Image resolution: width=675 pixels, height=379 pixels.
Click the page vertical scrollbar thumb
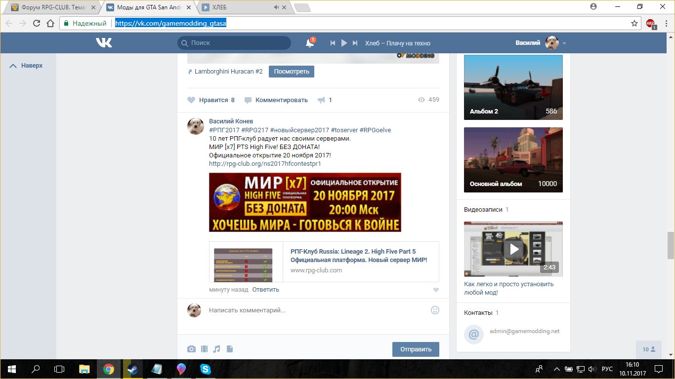[670, 245]
